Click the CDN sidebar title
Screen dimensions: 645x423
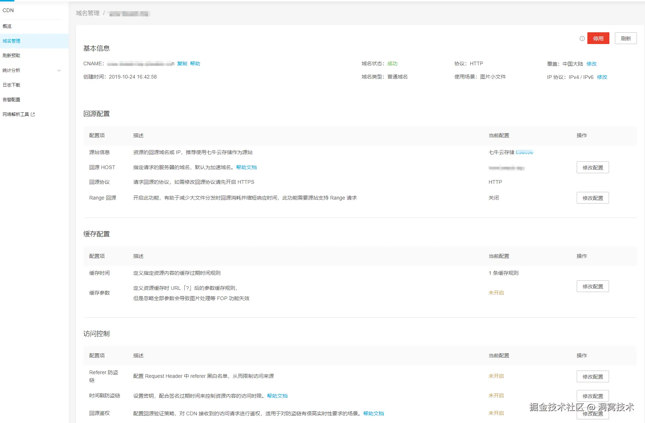coord(8,10)
